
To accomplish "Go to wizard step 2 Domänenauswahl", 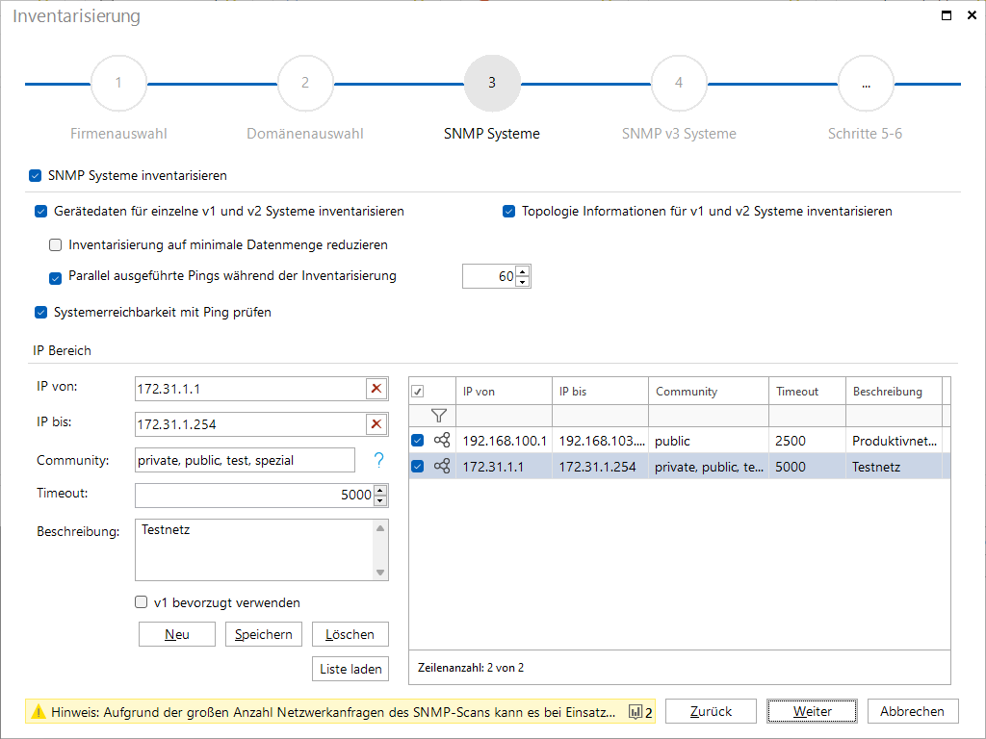I will 305,83.
